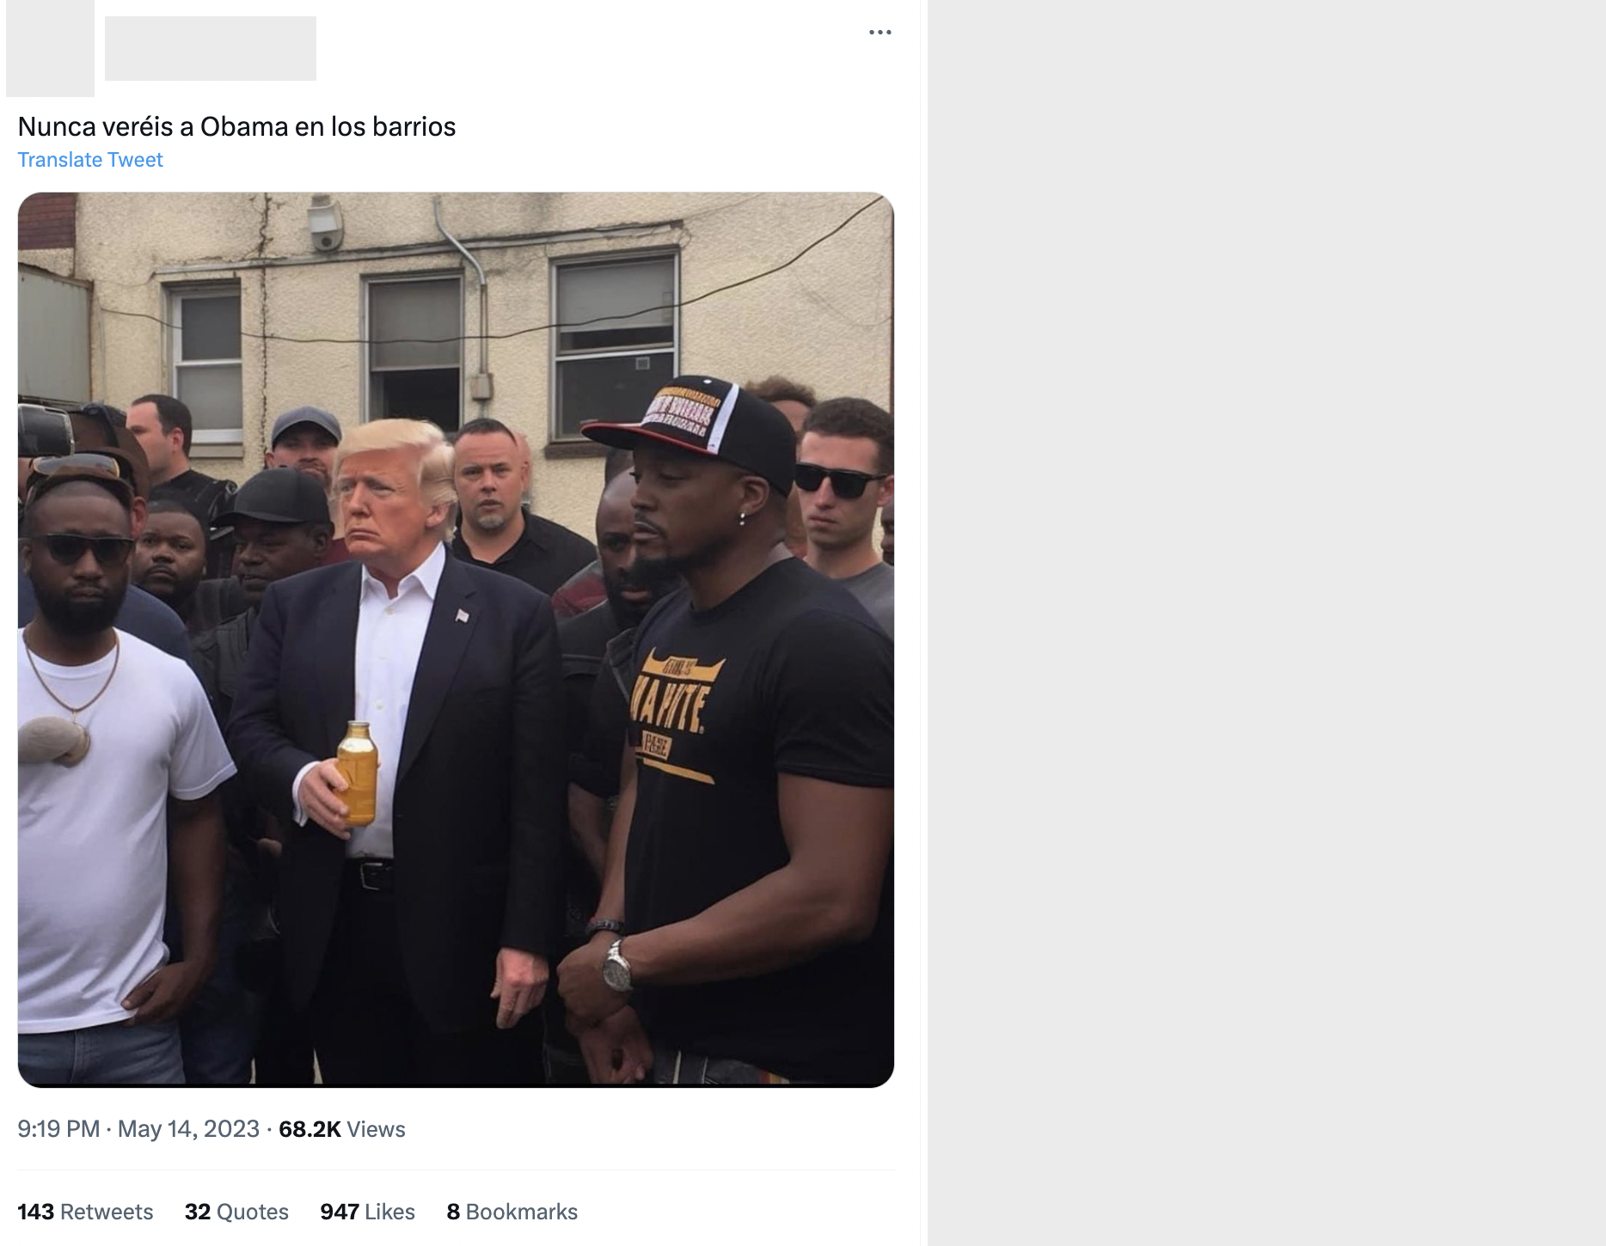Viewport: 1606px width, 1246px height.
Task: Click the tweet text mentioning Obama
Action: coord(236,126)
